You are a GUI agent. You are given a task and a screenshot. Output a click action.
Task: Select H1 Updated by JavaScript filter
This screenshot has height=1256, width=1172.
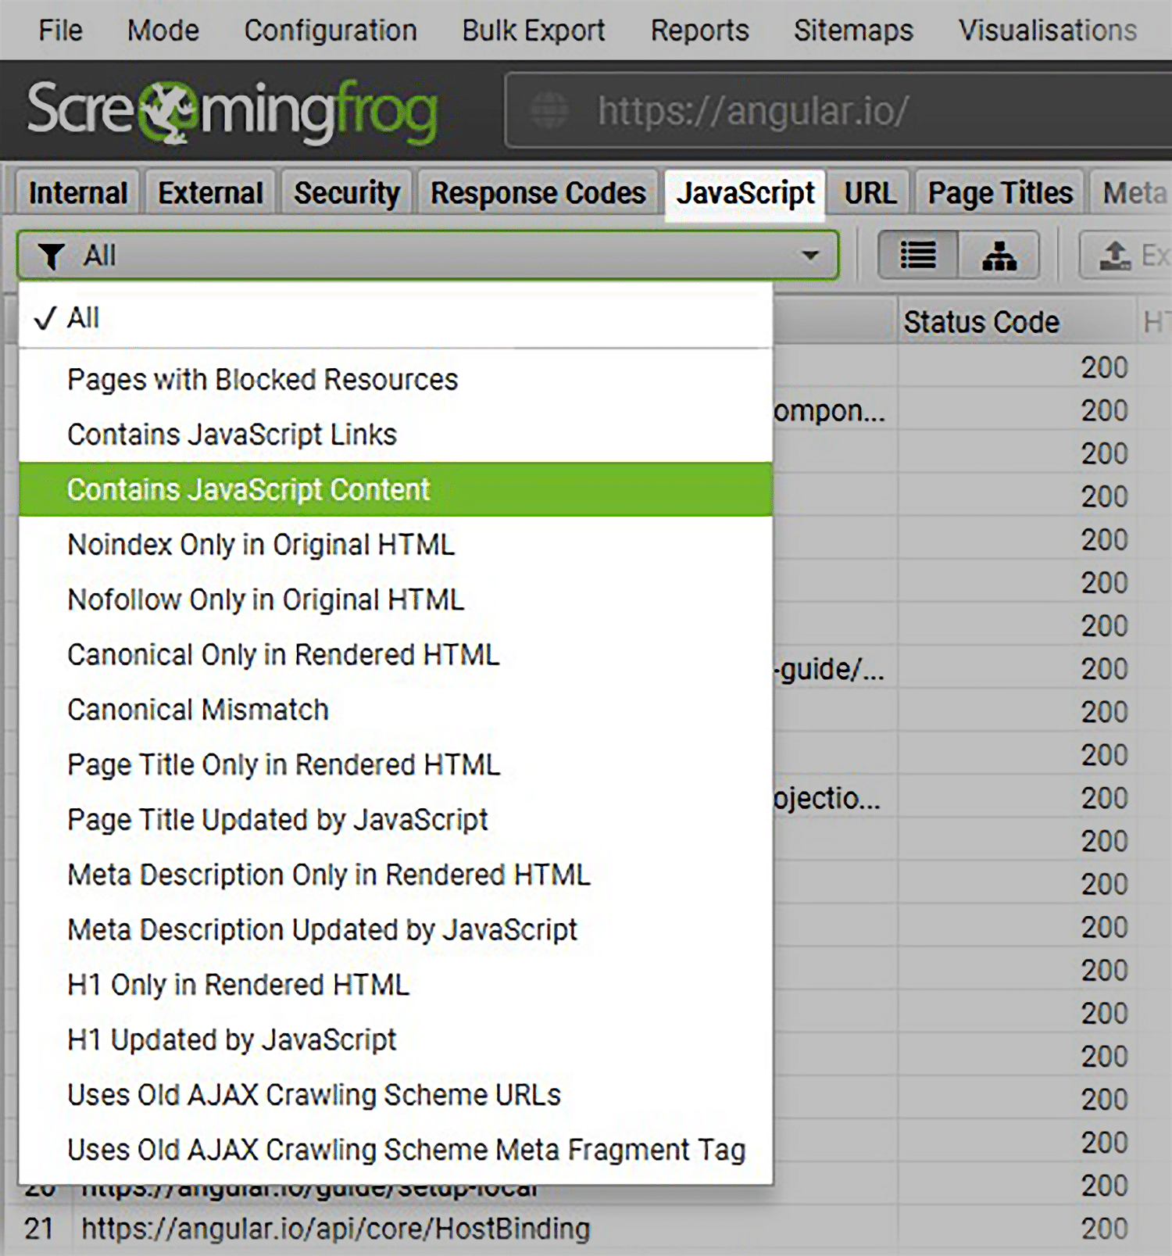tap(395, 1040)
